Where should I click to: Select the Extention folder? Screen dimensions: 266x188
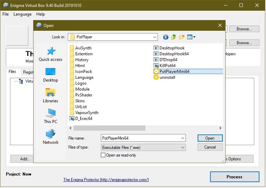pos(81,54)
